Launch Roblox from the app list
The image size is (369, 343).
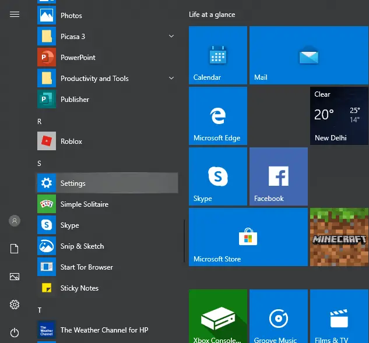tap(107, 141)
